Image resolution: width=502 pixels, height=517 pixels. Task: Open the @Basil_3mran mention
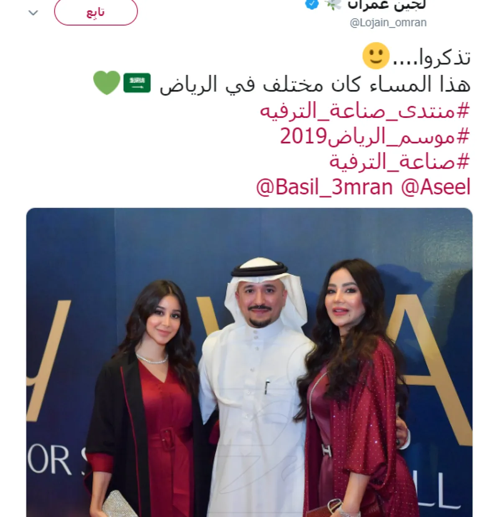[x=324, y=187]
